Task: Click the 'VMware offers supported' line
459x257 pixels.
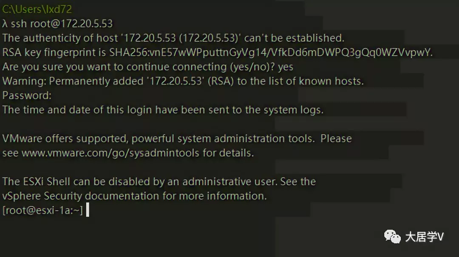Action: 177,138
